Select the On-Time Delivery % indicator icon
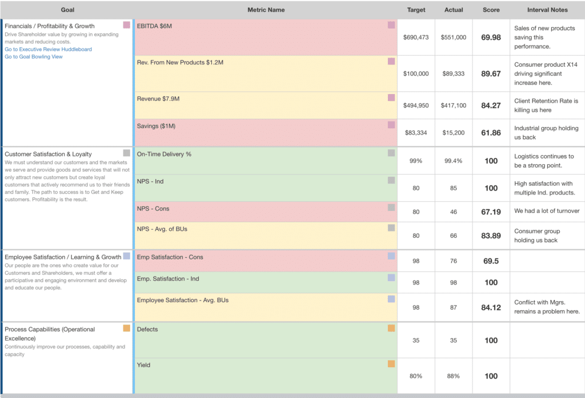 point(391,153)
